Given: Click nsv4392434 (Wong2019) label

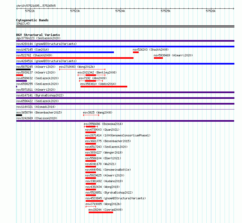Looking at the screenshot, I should click(103, 187).
